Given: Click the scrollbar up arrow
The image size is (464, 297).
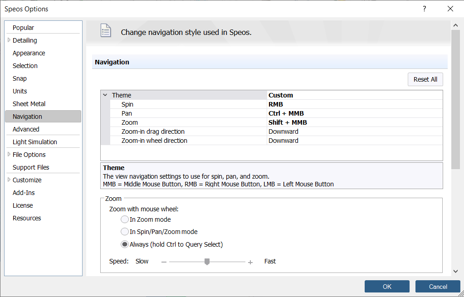Looking at the screenshot, I should point(455,25).
